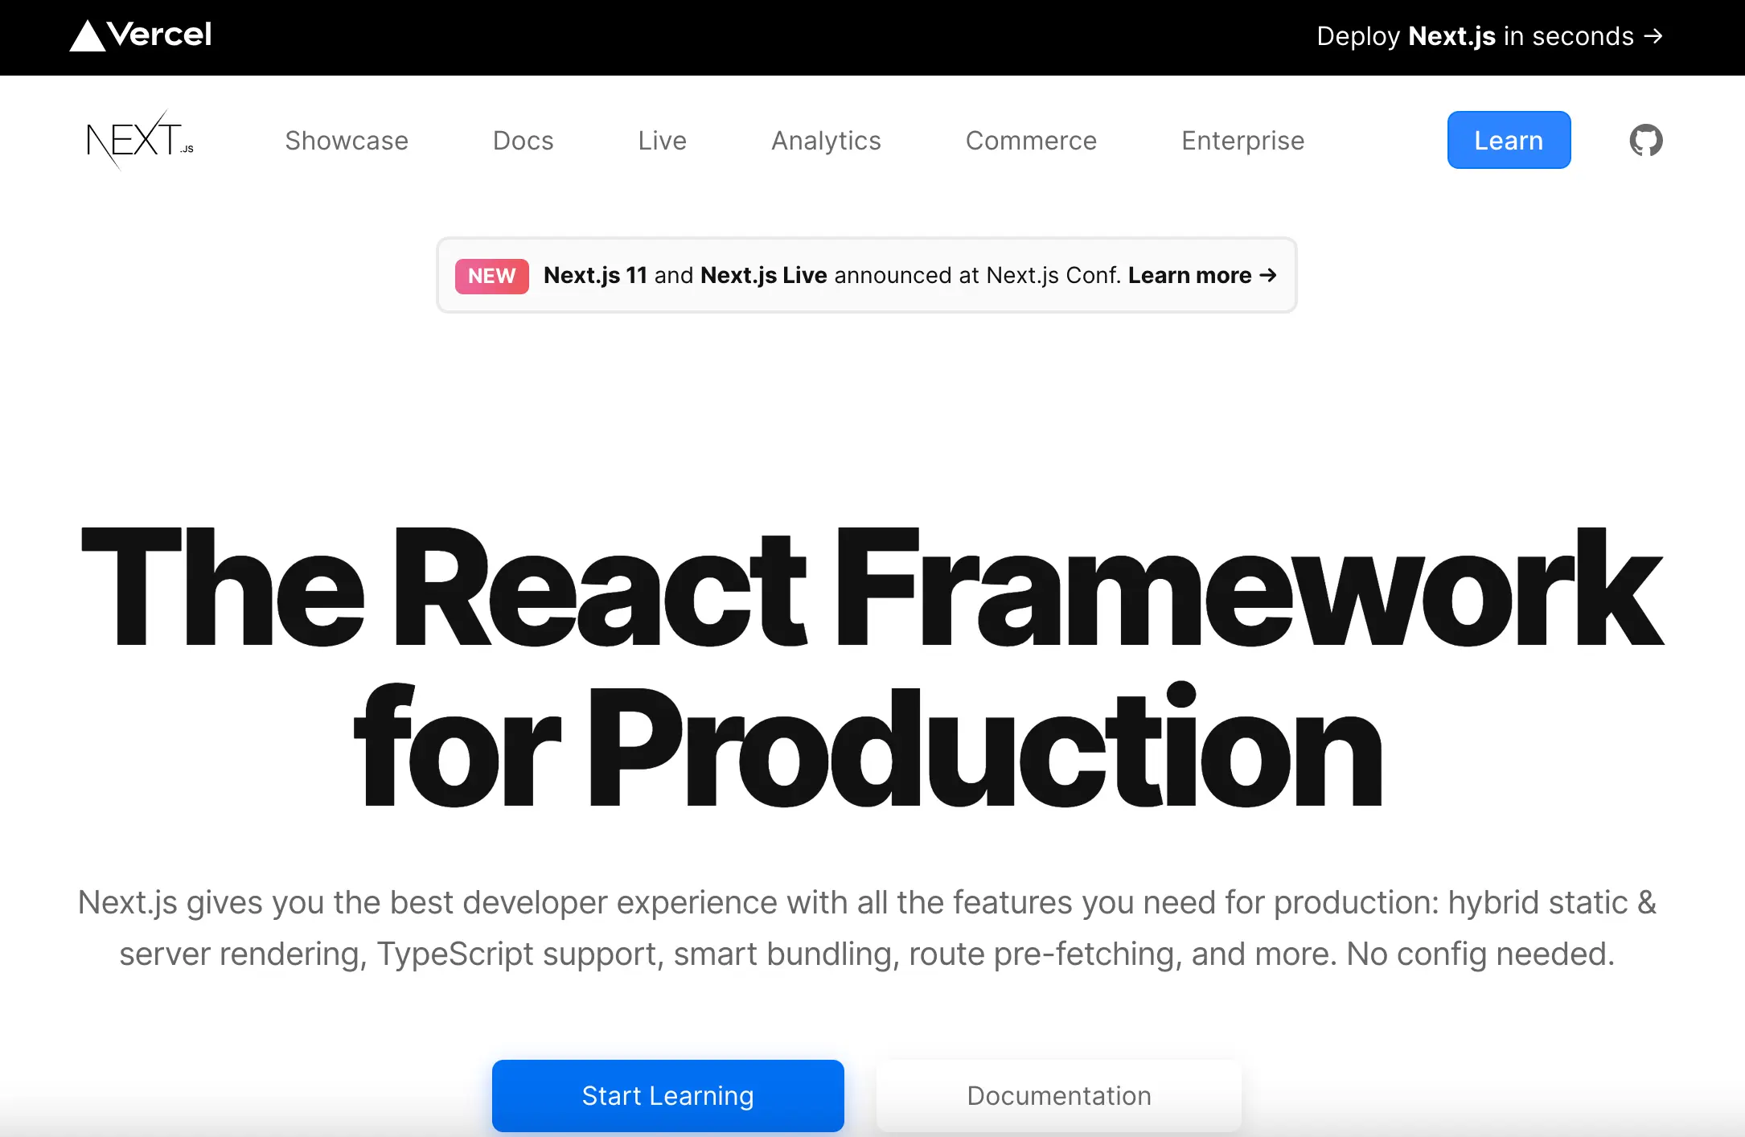This screenshot has height=1137, width=1745.
Task: Click the Vercel wordmark text
Action: point(160,35)
